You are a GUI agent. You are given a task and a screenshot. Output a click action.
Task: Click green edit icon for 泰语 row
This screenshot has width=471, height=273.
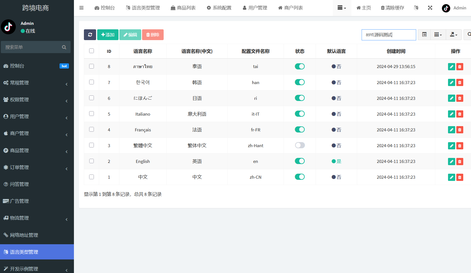tap(451, 67)
